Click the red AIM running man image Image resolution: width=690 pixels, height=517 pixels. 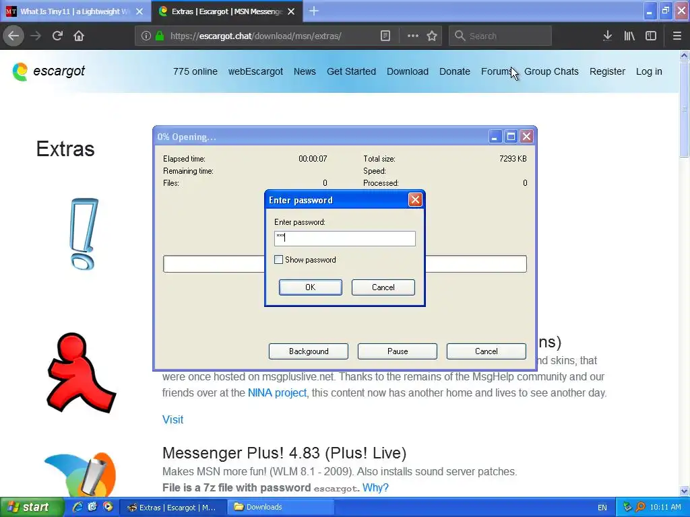[x=81, y=373]
